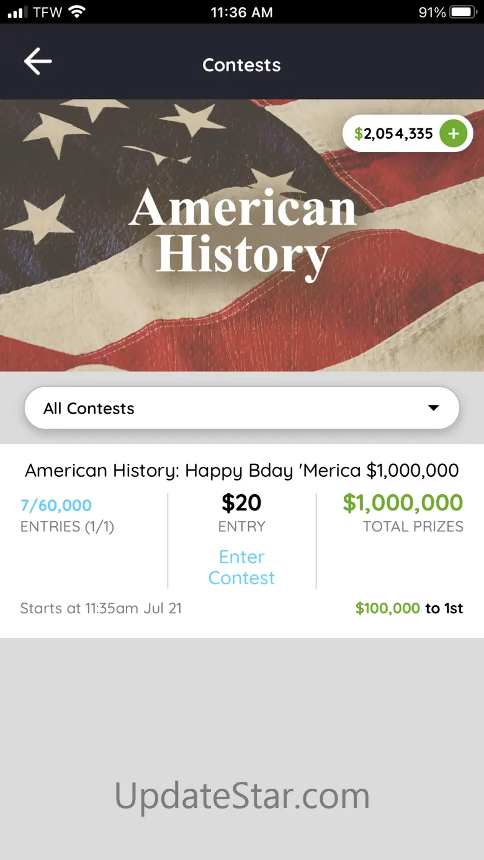Open the 7/60,000 entries link
The width and height of the screenshot is (484, 860).
tap(56, 505)
